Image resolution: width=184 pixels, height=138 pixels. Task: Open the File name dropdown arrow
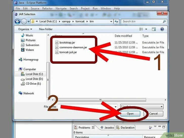(x=116, y=107)
